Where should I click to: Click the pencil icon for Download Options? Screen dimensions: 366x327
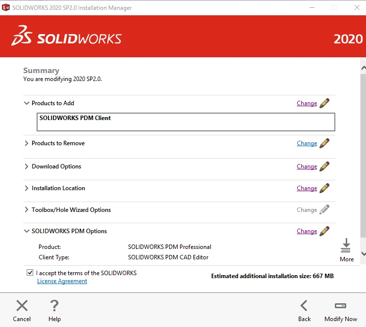click(324, 166)
